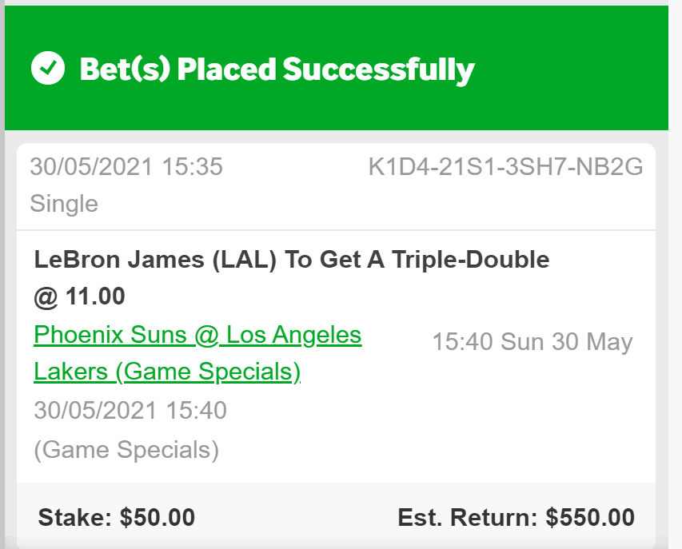Click the "Est. Return:" label
Image resolution: width=682 pixels, height=549 pixels.
pos(468,517)
